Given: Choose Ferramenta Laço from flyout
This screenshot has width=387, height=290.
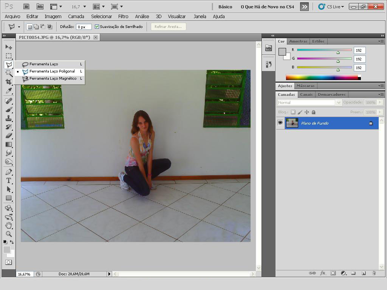Looking at the screenshot, I should point(50,64).
